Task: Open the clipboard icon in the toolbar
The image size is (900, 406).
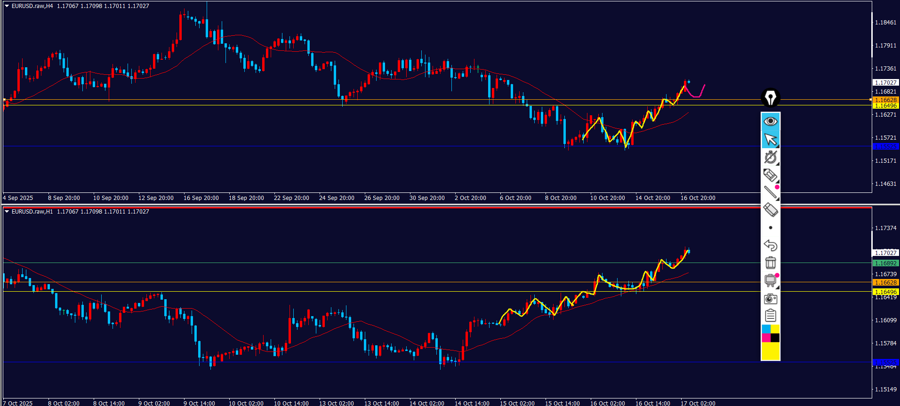Action: pos(771,315)
